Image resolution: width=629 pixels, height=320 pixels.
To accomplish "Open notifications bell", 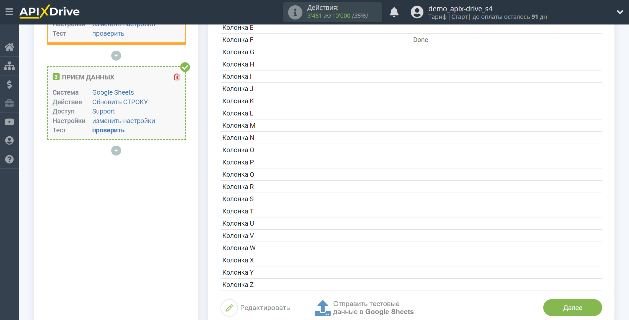I will point(394,12).
